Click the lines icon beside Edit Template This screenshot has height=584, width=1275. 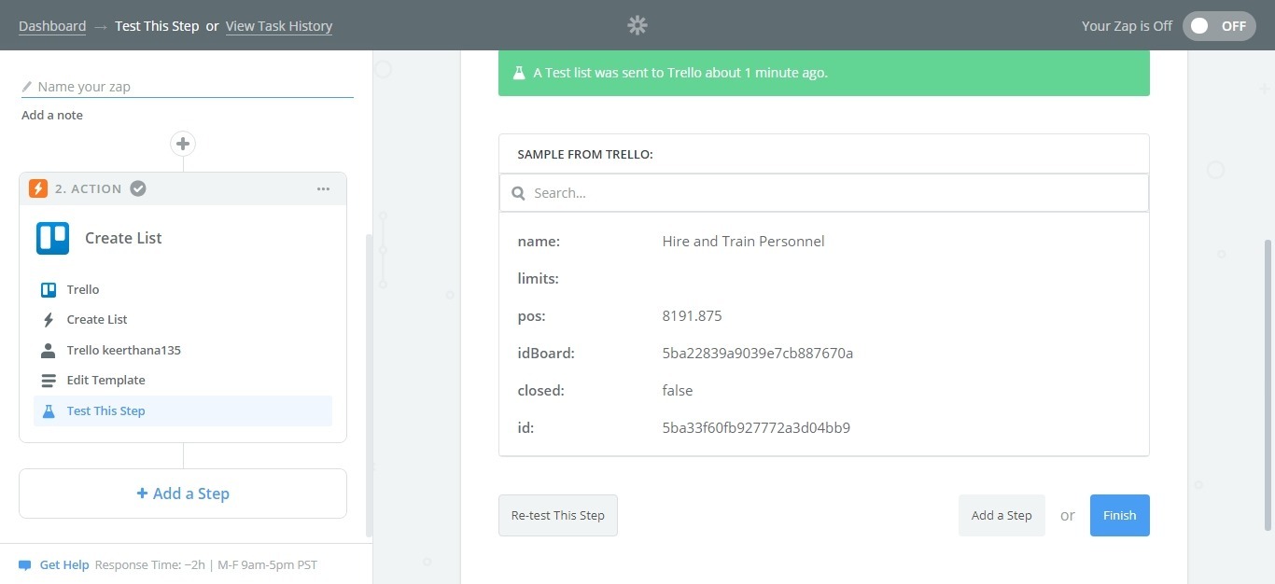pos(49,381)
